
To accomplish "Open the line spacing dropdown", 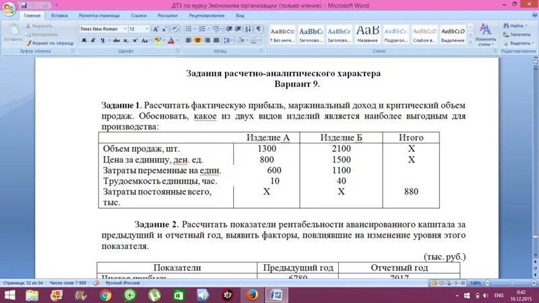I will 228,40.
